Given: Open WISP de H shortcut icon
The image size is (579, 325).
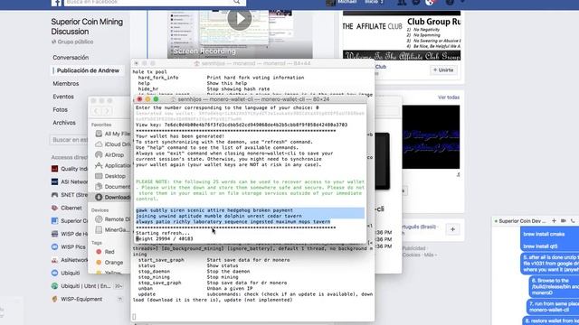Looking at the screenshot, I should (x=54, y=234).
